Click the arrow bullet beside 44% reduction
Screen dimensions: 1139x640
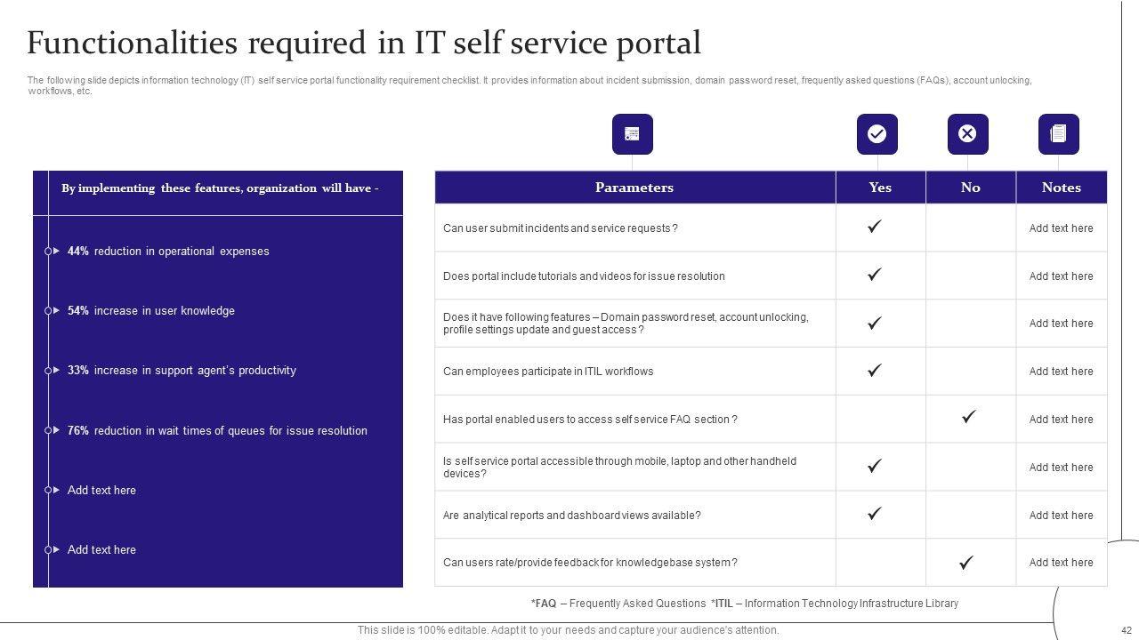[x=57, y=252]
